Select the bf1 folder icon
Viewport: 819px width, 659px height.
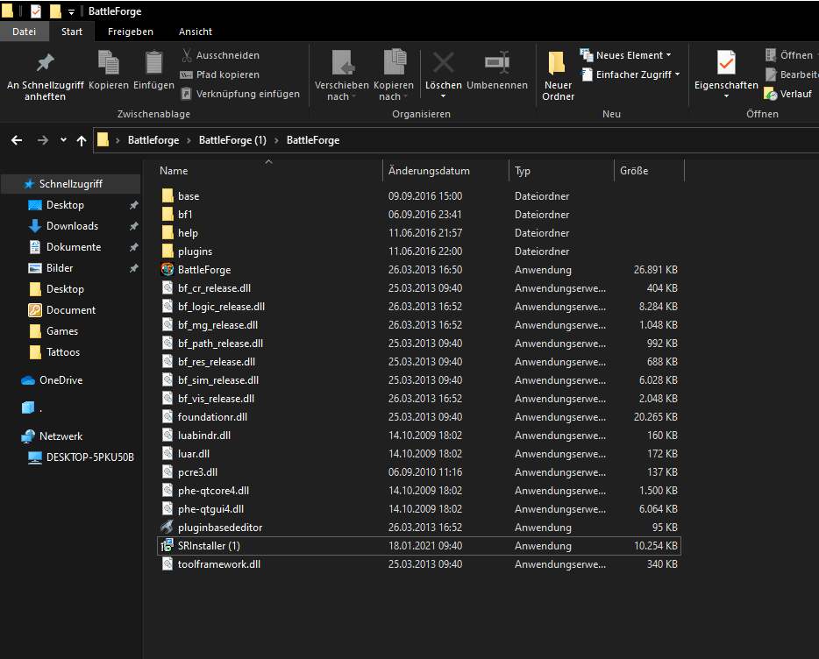[167, 214]
